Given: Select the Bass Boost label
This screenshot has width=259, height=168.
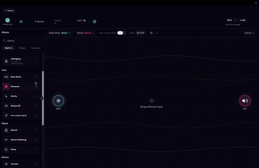Looking at the screenshot, I should [16, 77].
